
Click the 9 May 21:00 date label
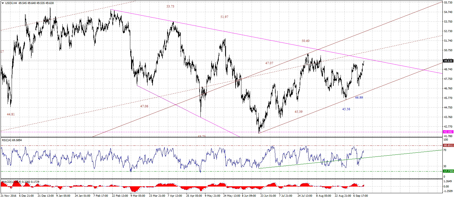[213, 196]
